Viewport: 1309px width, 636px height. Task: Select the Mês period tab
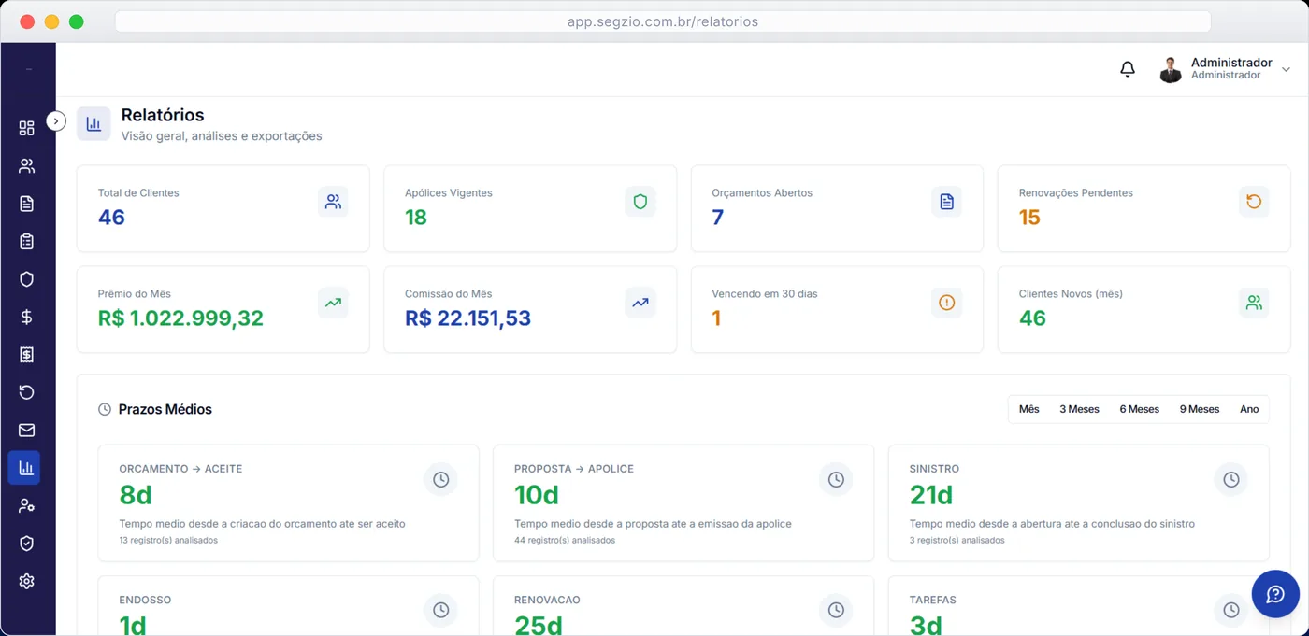click(1029, 409)
